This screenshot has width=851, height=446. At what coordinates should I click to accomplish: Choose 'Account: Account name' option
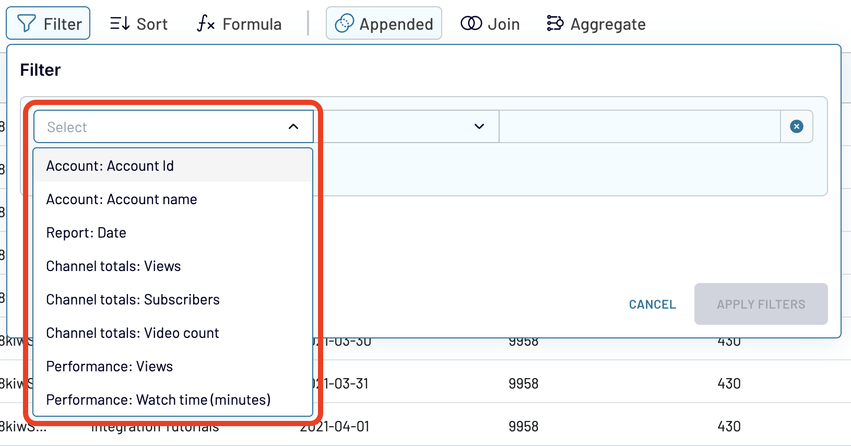click(x=122, y=199)
